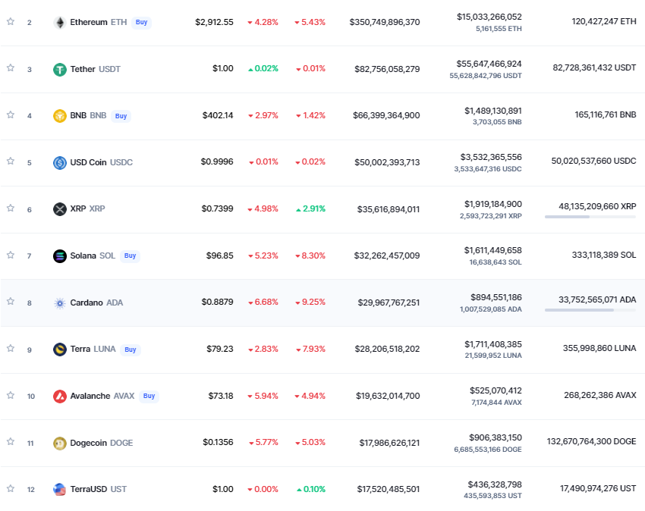
Task: Click XRP market cap $35,616,894,011
Action: coord(389,209)
